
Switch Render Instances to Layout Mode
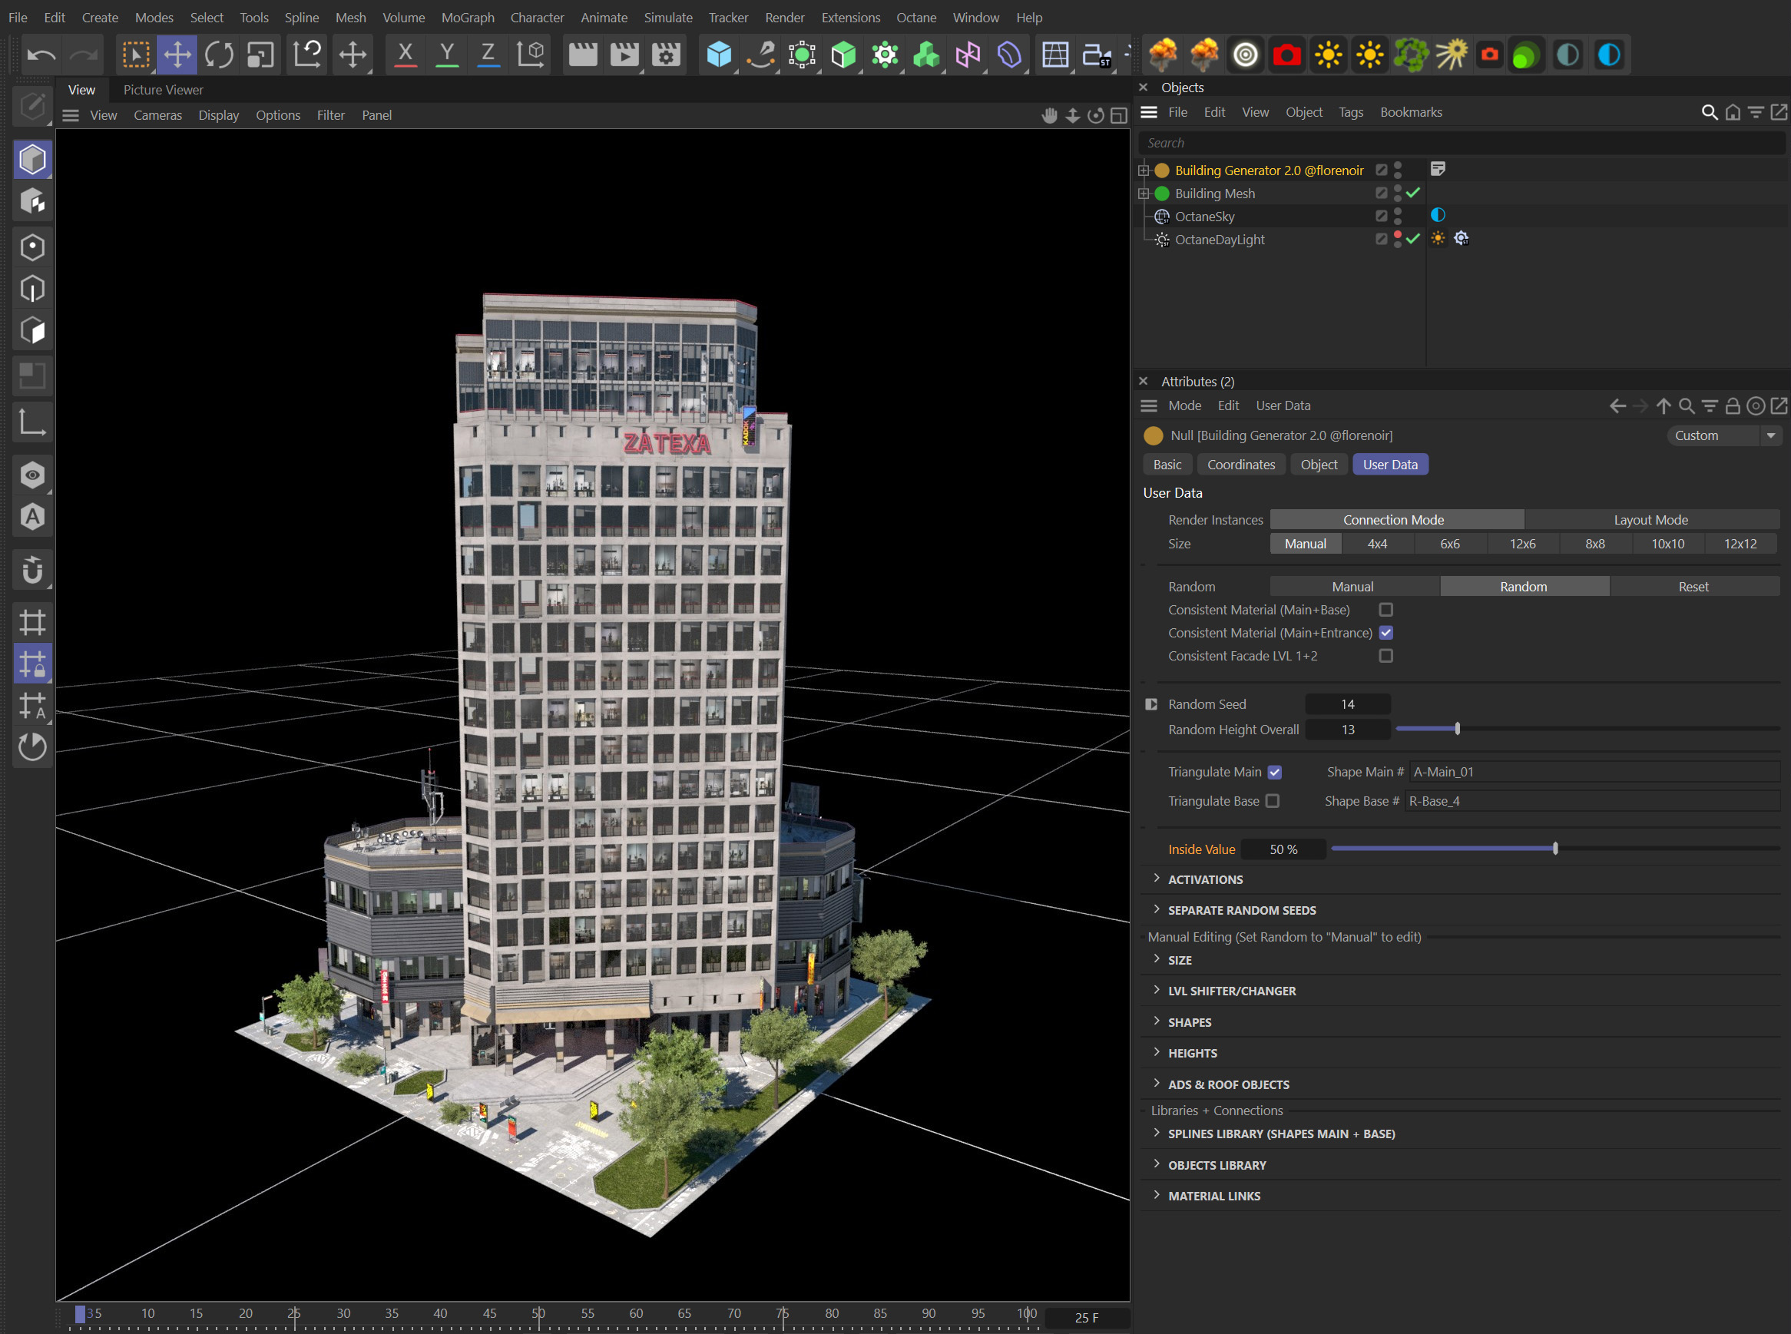coord(1650,519)
